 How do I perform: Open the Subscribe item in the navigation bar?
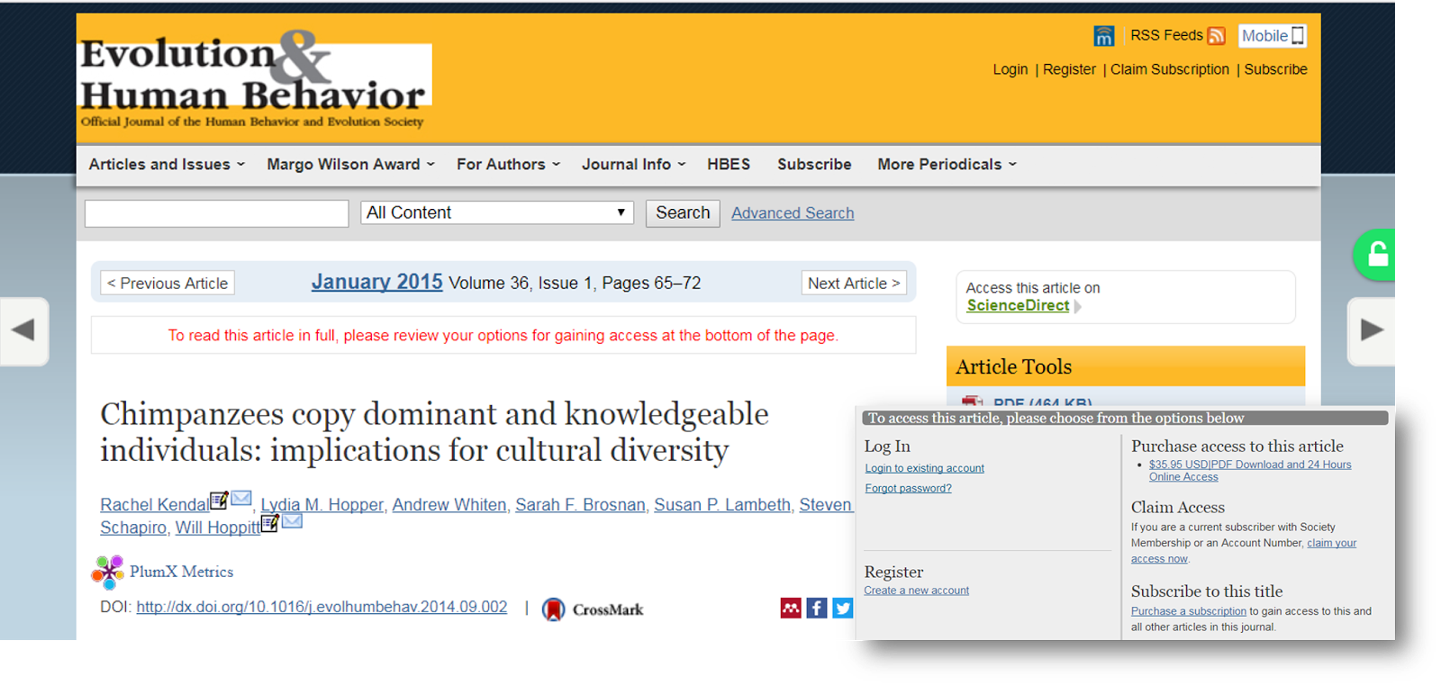814,164
